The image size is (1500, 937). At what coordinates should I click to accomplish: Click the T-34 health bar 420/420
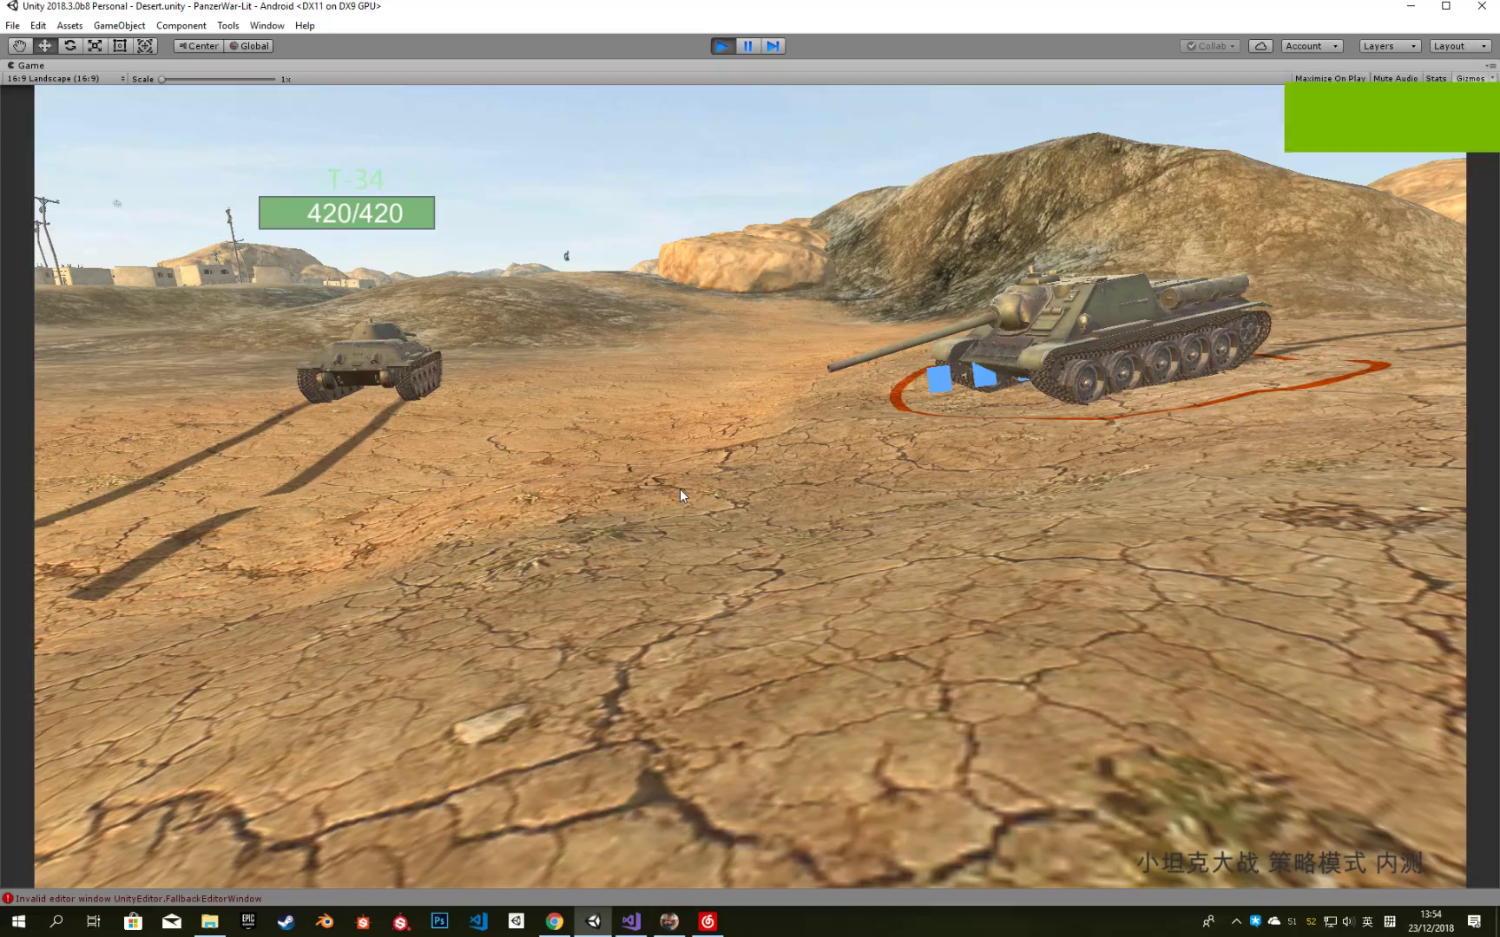346,213
